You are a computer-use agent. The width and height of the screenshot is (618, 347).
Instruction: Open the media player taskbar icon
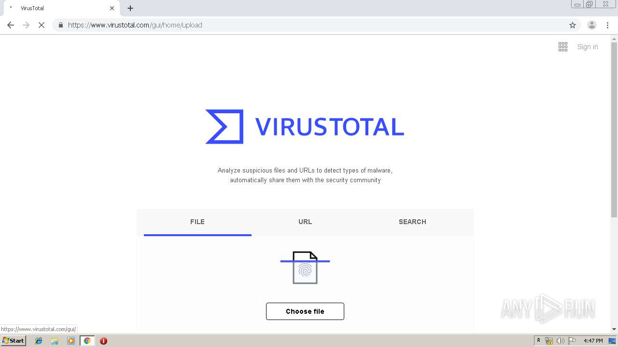[71, 341]
